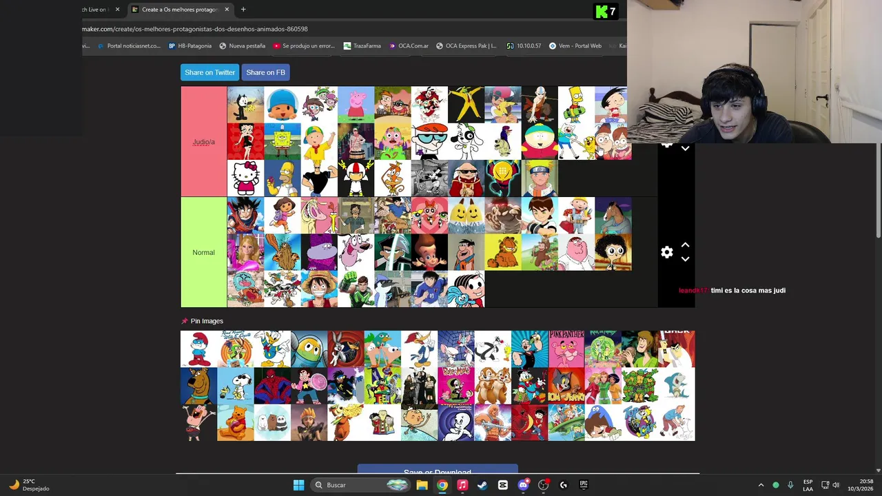Image resolution: width=882 pixels, height=496 pixels.
Task: Select the Eric Cartman image
Action: click(x=540, y=142)
